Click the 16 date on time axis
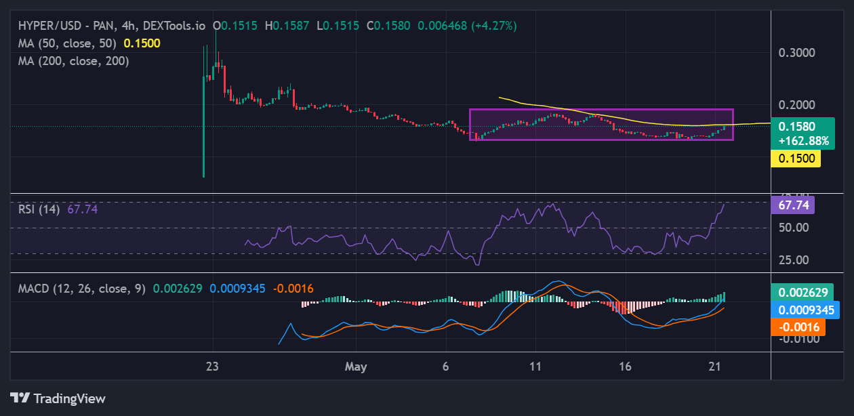The height and width of the screenshot is (416, 854). coord(626,367)
